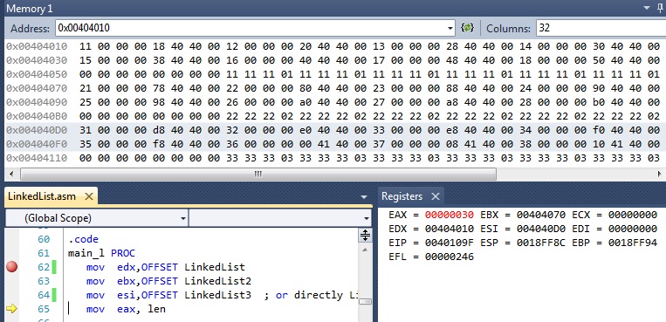Click the EDX register value 00404010

point(450,229)
